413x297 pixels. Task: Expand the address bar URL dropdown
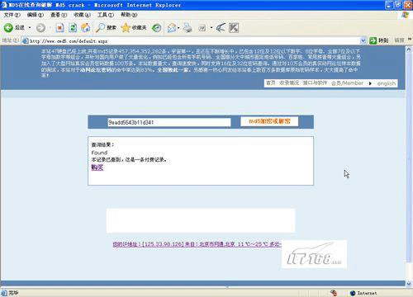[363, 40]
